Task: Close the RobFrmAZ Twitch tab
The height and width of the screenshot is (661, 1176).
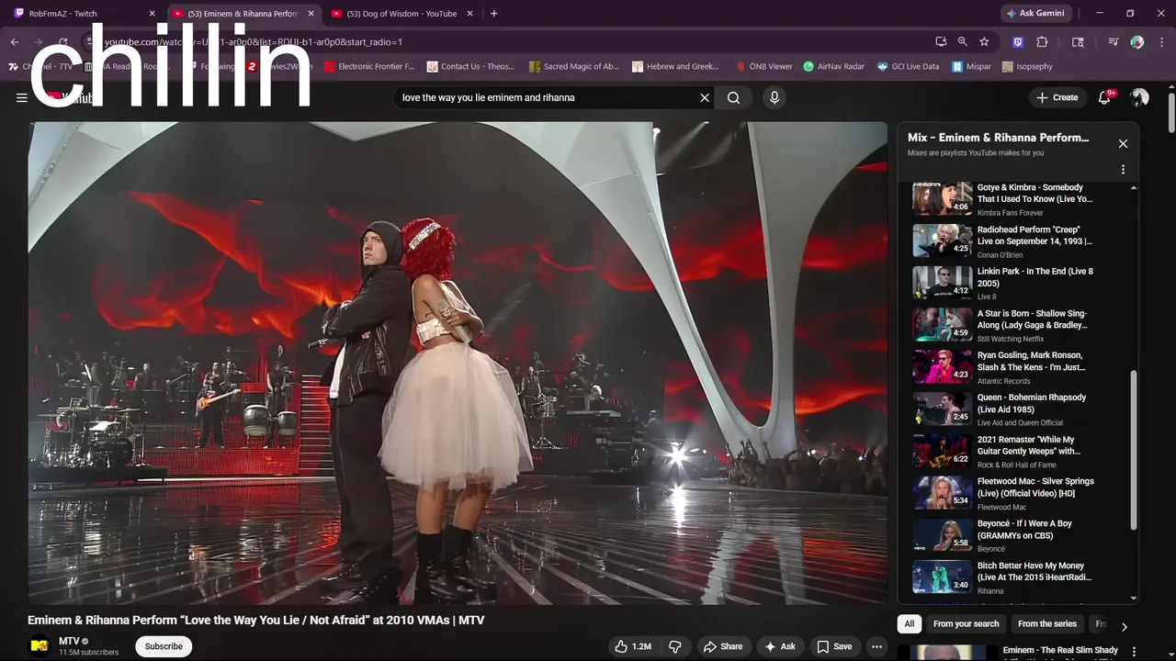Action: pyautogui.click(x=152, y=14)
